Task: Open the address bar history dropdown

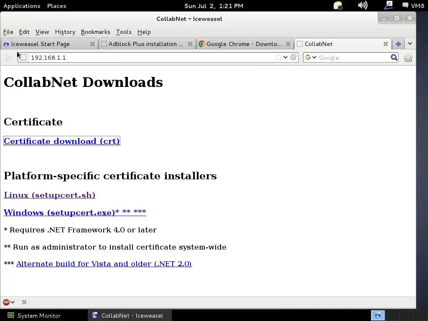Action: click(x=285, y=57)
